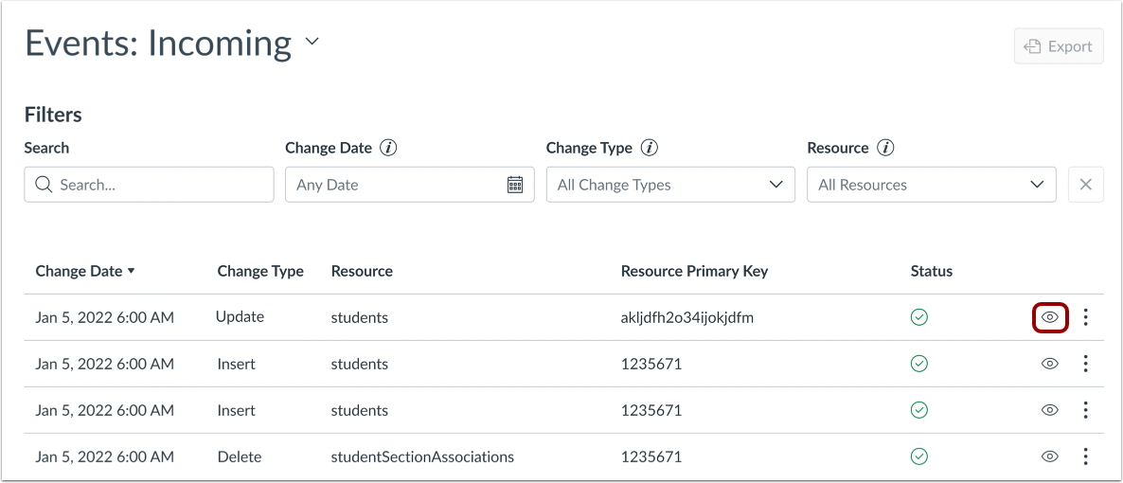Click the Resource Primary Key column header
This screenshot has width=1123, height=483.
pos(694,271)
